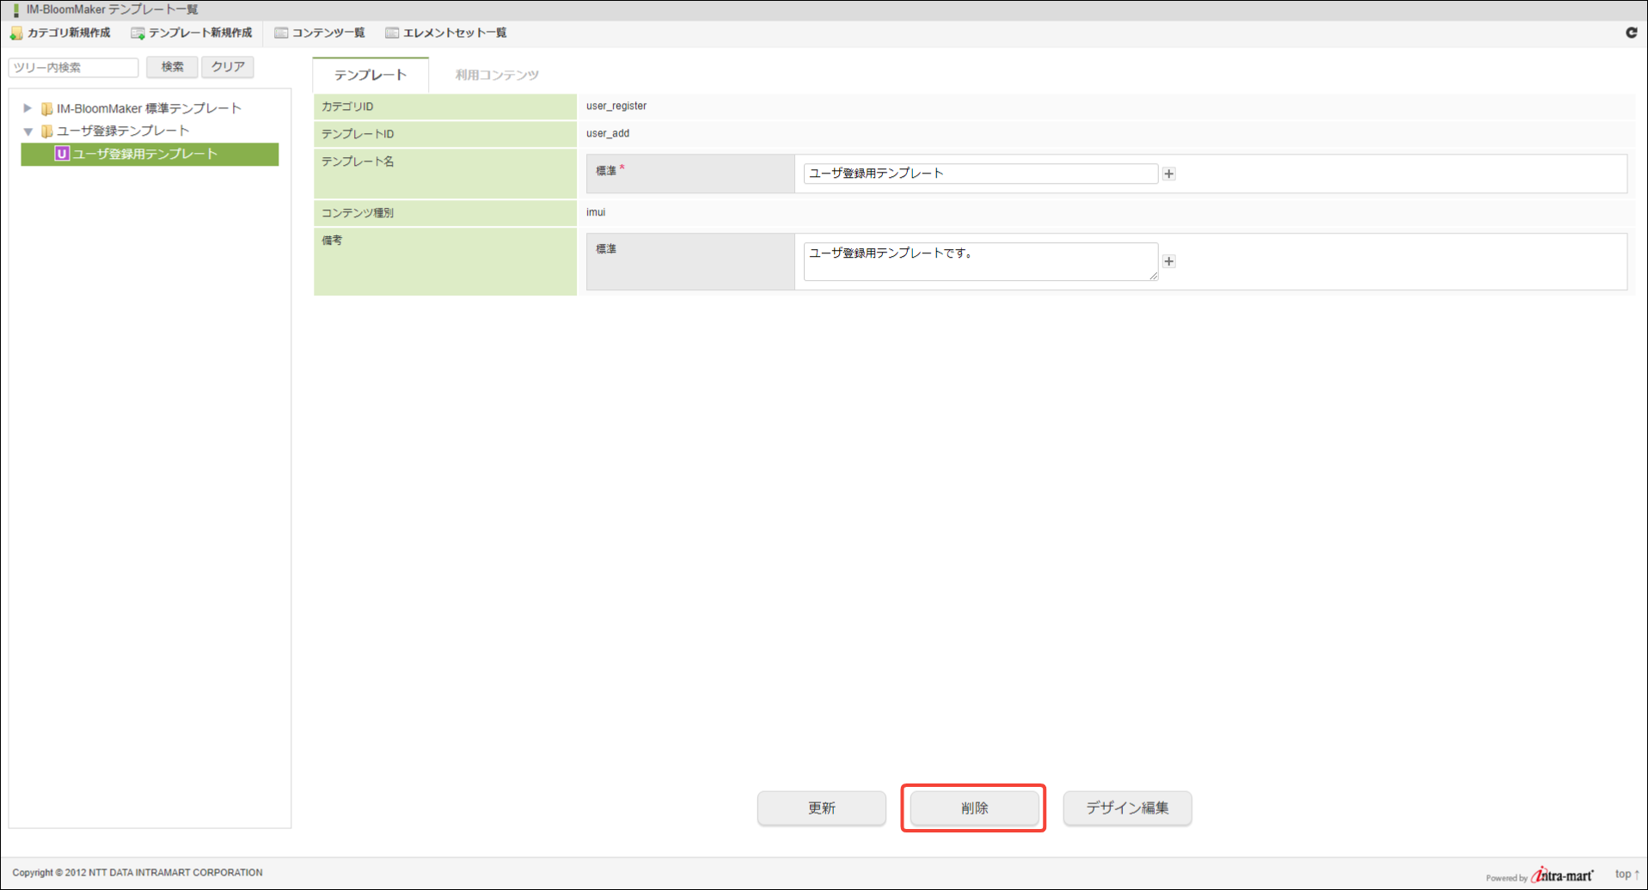This screenshot has width=1648, height=890.
Task: Click the IM-BloomMaker 標準テンプレート folder icon
Action: click(47, 109)
